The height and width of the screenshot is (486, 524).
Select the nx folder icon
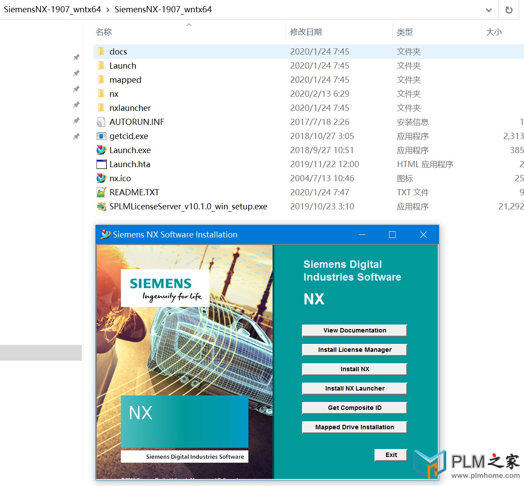click(101, 94)
